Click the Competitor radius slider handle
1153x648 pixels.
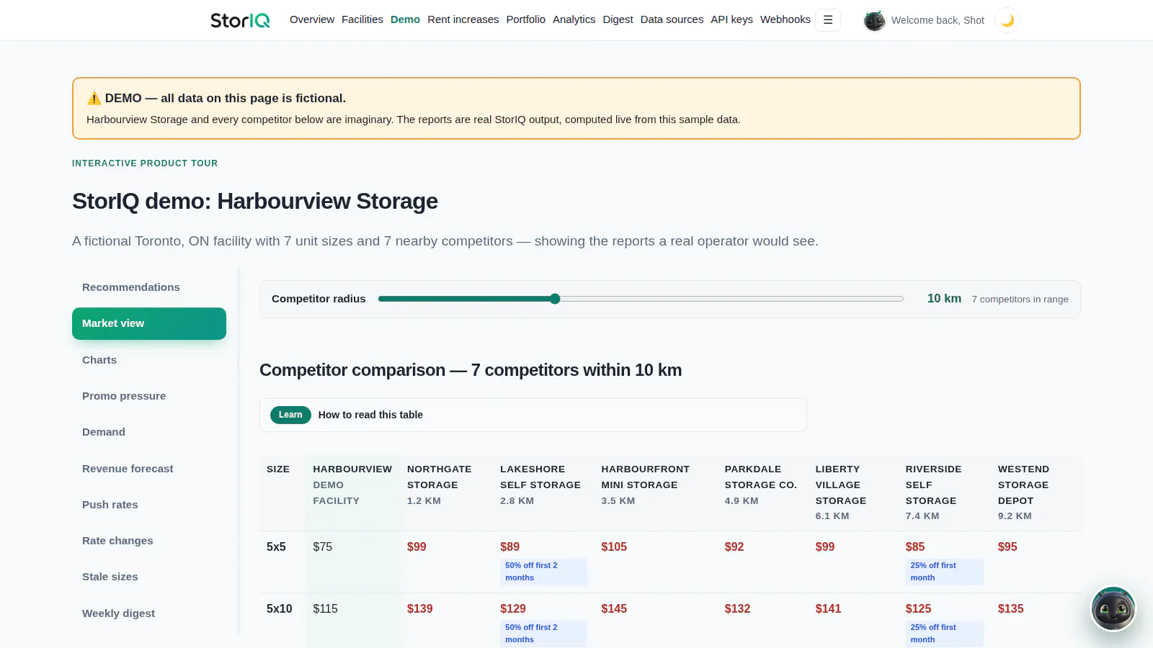(555, 299)
